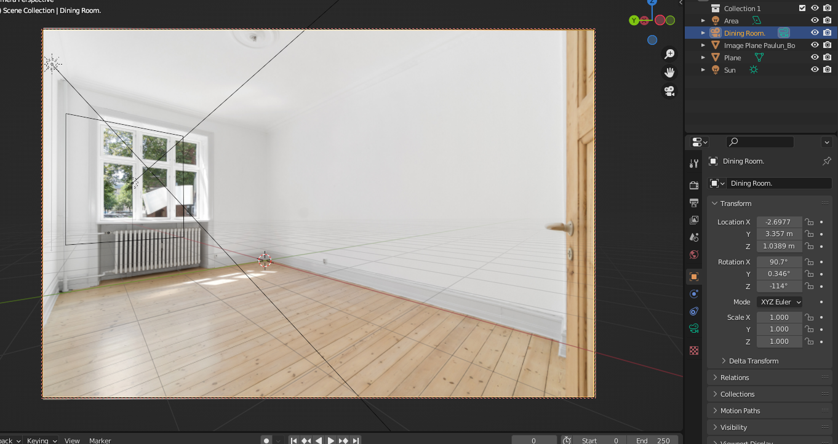Expand the Relations panel

pyautogui.click(x=715, y=378)
